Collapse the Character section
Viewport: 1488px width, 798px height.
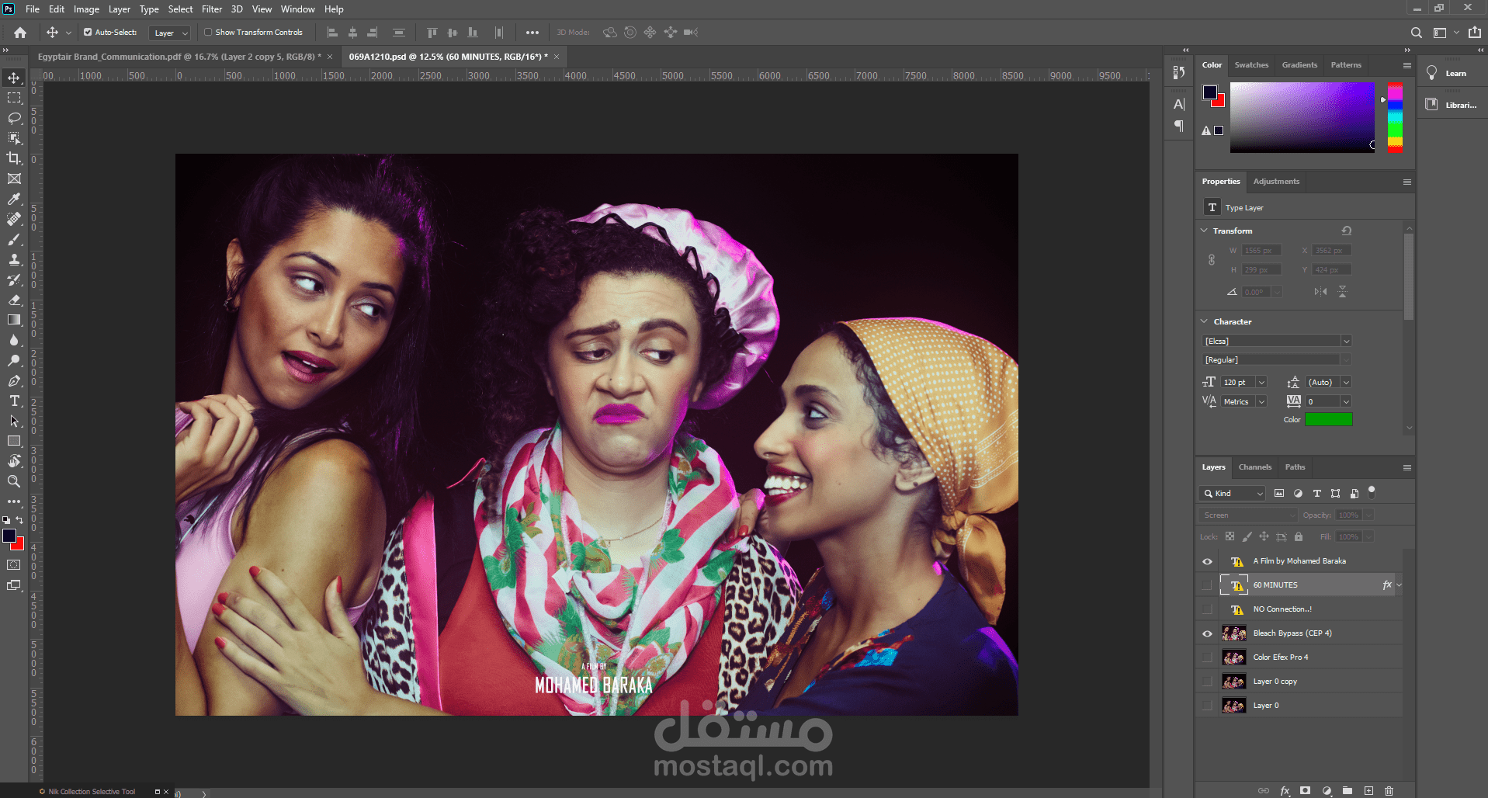coord(1205,321)
